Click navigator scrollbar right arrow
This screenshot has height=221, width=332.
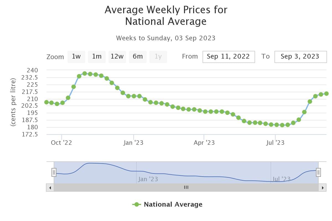[x=322, y=188]
